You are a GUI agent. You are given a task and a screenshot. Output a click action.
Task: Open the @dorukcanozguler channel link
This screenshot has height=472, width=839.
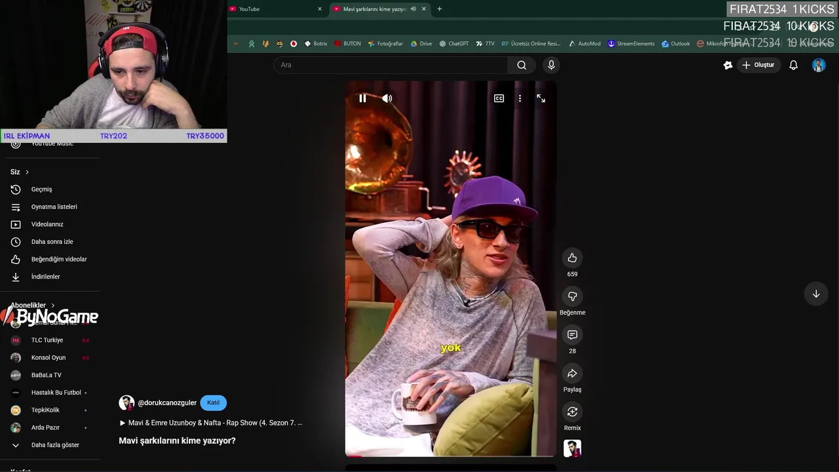coord(167,403)
